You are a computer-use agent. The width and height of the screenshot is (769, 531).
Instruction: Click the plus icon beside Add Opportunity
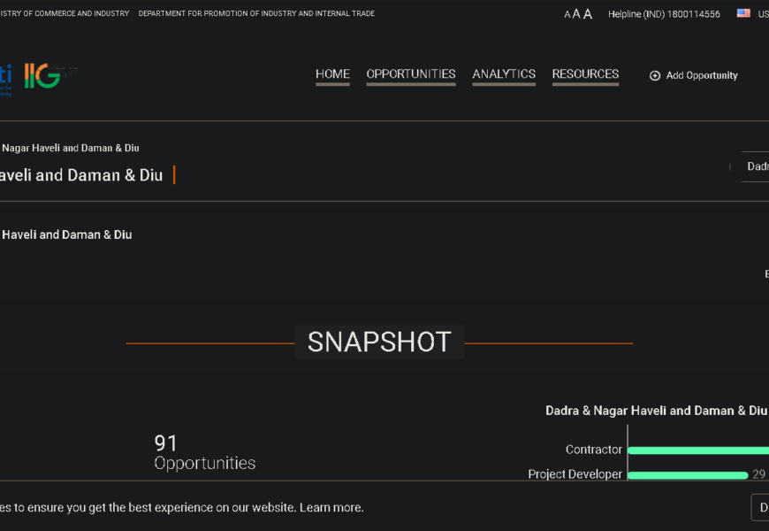(655, 75)
